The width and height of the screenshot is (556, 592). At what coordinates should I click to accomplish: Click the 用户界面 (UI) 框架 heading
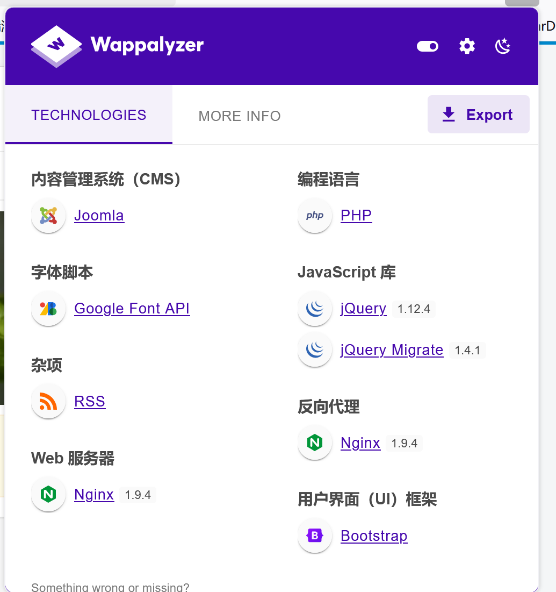pos(367,500)
